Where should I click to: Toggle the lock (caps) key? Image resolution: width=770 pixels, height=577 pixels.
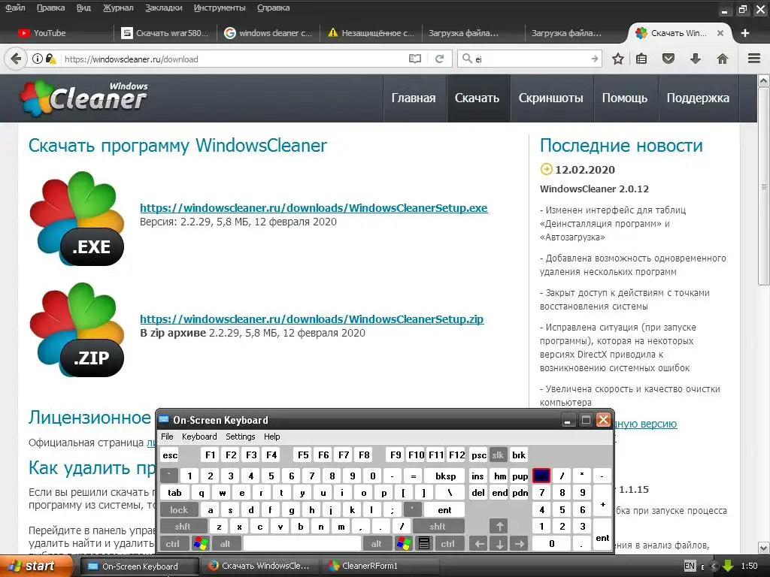[x=179, y=510]
